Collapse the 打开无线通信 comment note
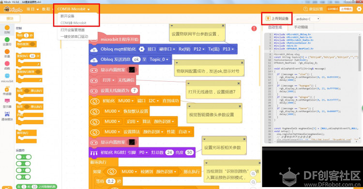 188,83
